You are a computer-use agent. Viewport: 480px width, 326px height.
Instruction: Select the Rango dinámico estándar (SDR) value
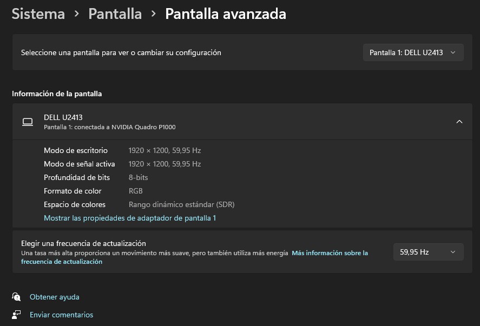click(181, 204)
